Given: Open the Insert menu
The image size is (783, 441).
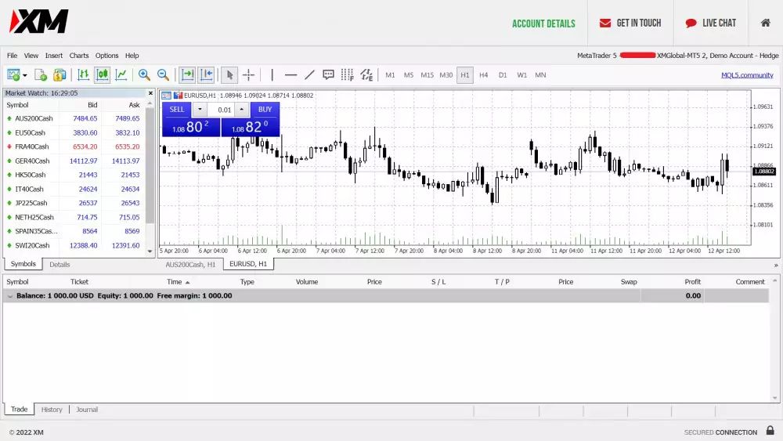Looking at the screenshot, I should click(54, 56).
